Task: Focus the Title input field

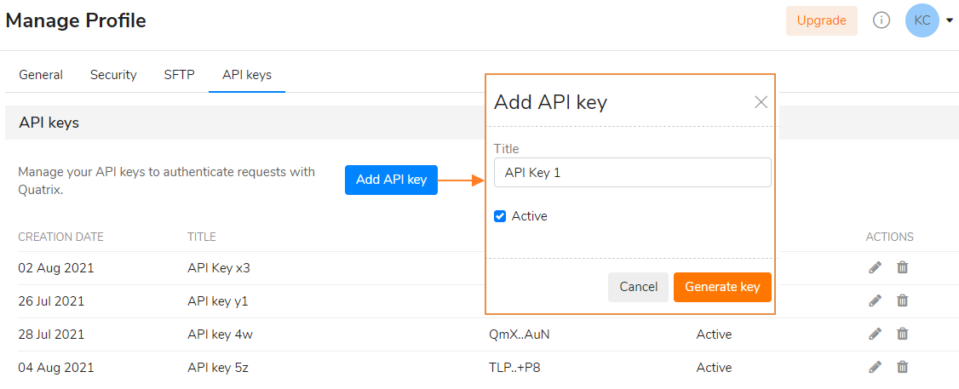Action: coord(633,173)
